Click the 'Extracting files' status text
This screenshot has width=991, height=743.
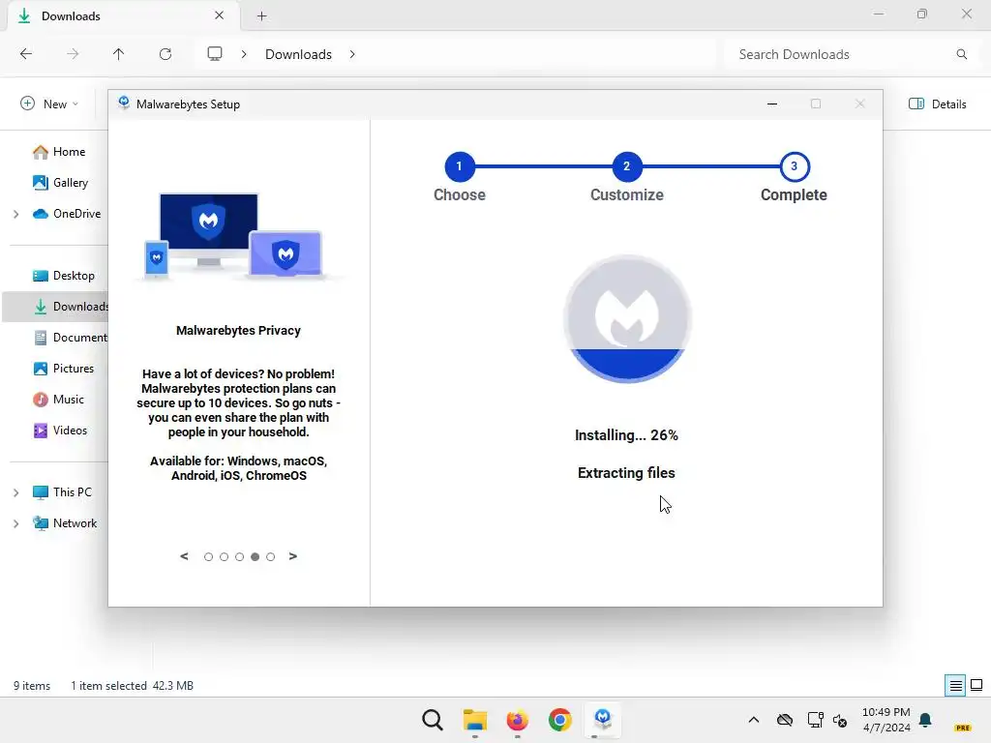(626, 473)
